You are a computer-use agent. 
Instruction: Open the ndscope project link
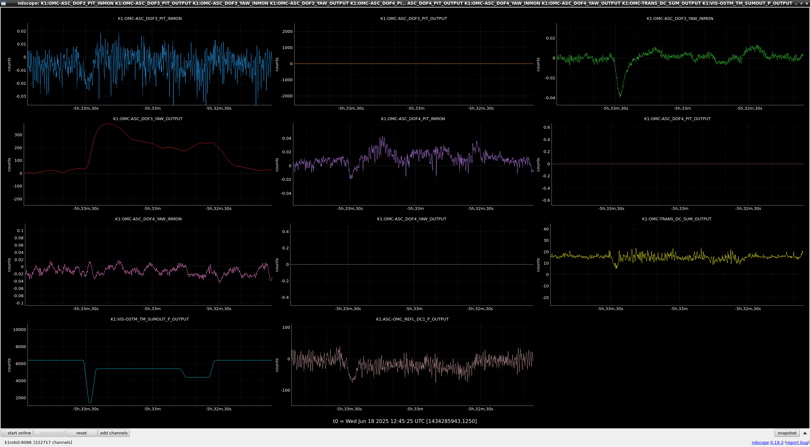pyautogui.click(x=760, y=442)
